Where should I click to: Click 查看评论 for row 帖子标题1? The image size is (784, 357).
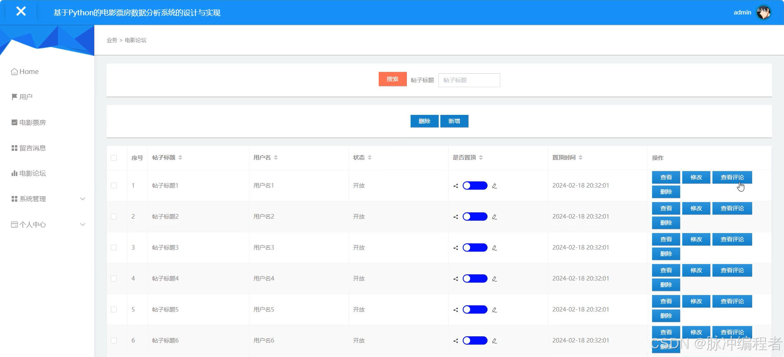(x=732, y=177)
